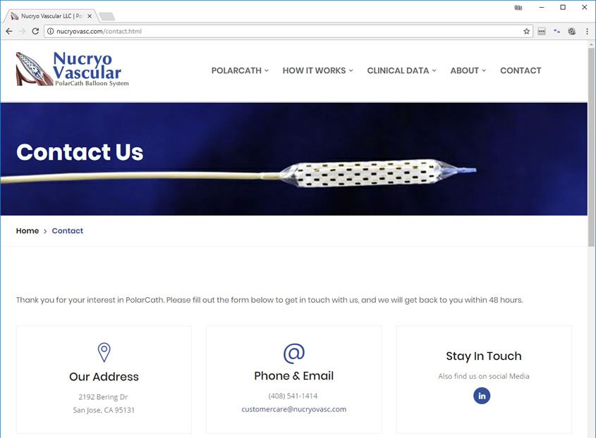The image size is (596, 438).
Task: Click the @ email icon
Action: (x=294, y=353)
